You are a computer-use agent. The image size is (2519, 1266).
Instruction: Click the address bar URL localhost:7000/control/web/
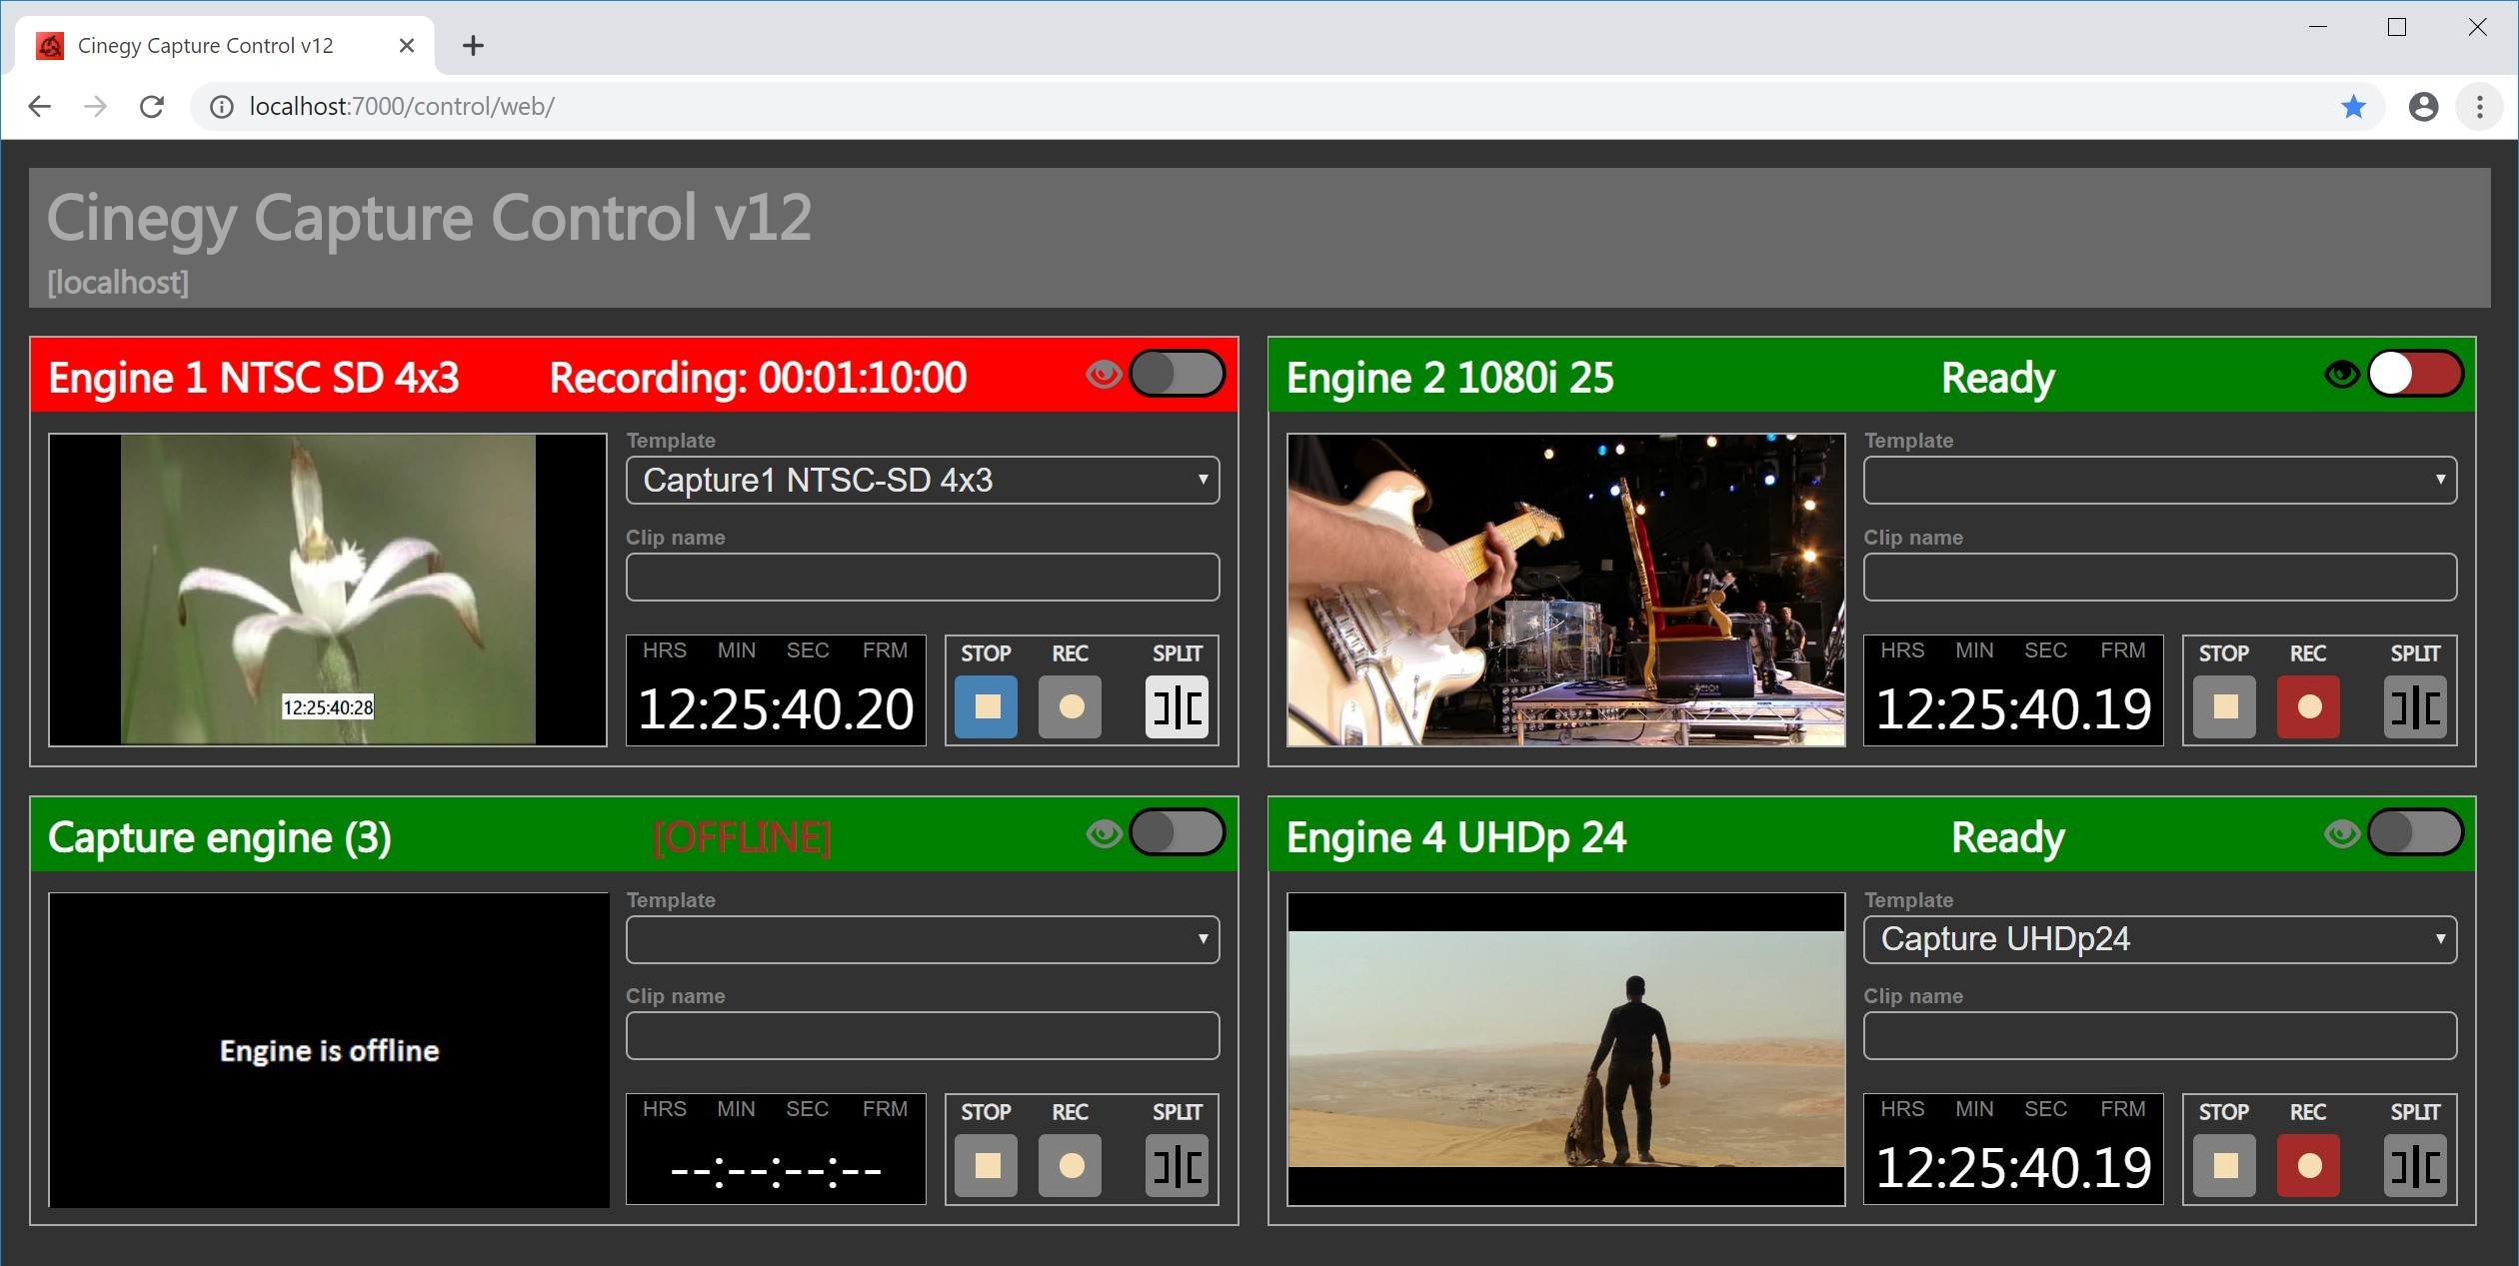click(402, 106)
